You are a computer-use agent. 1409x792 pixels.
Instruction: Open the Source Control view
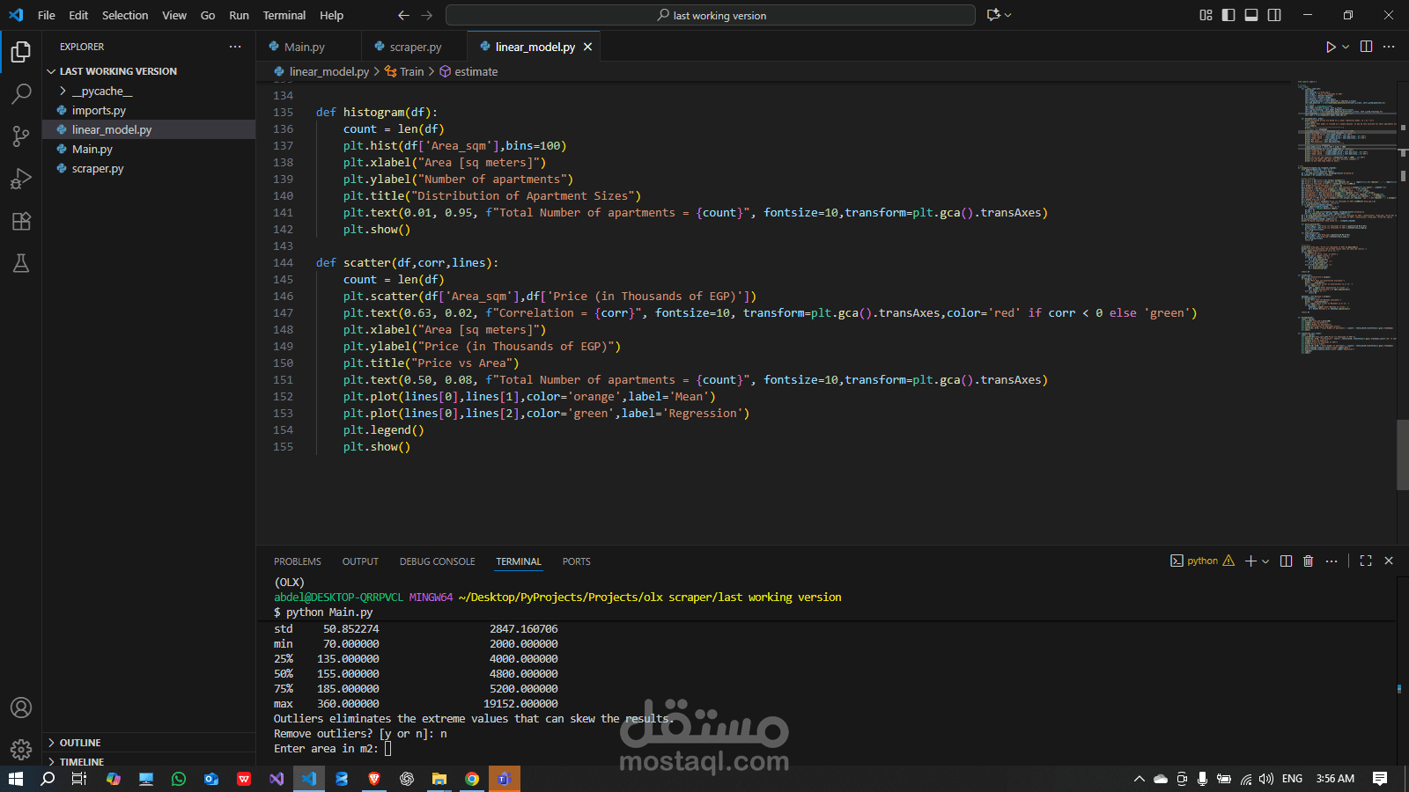tap(21, 136)
